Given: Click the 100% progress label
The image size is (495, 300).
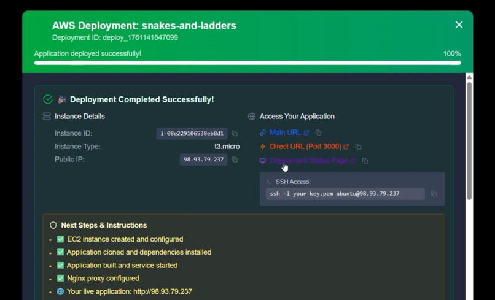Looking at the screenshot, I should [452, 53].
